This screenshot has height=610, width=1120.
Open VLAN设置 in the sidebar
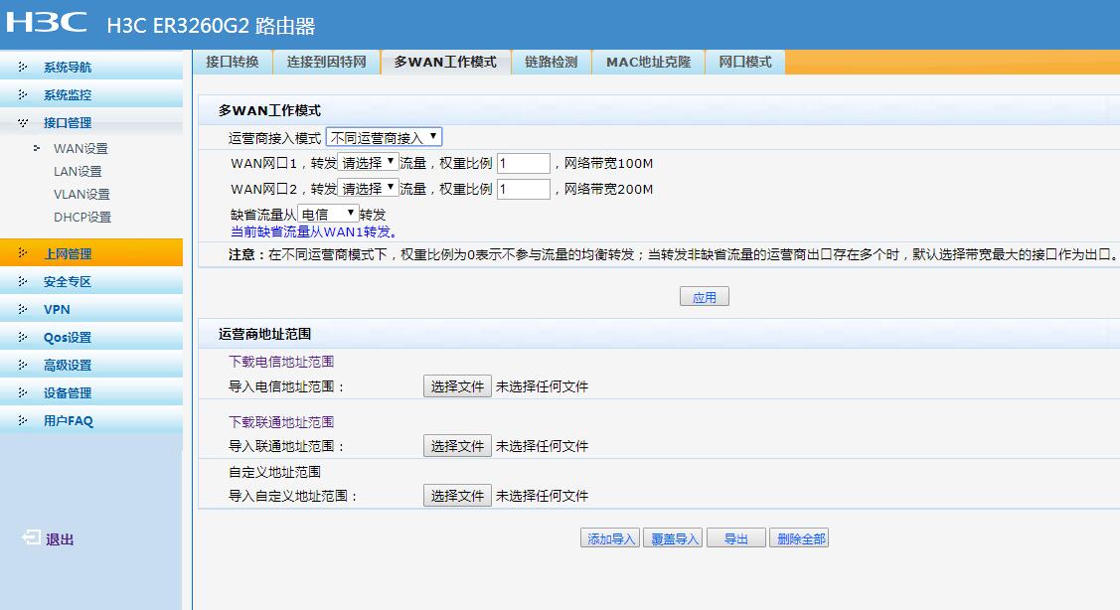(82, 195)
